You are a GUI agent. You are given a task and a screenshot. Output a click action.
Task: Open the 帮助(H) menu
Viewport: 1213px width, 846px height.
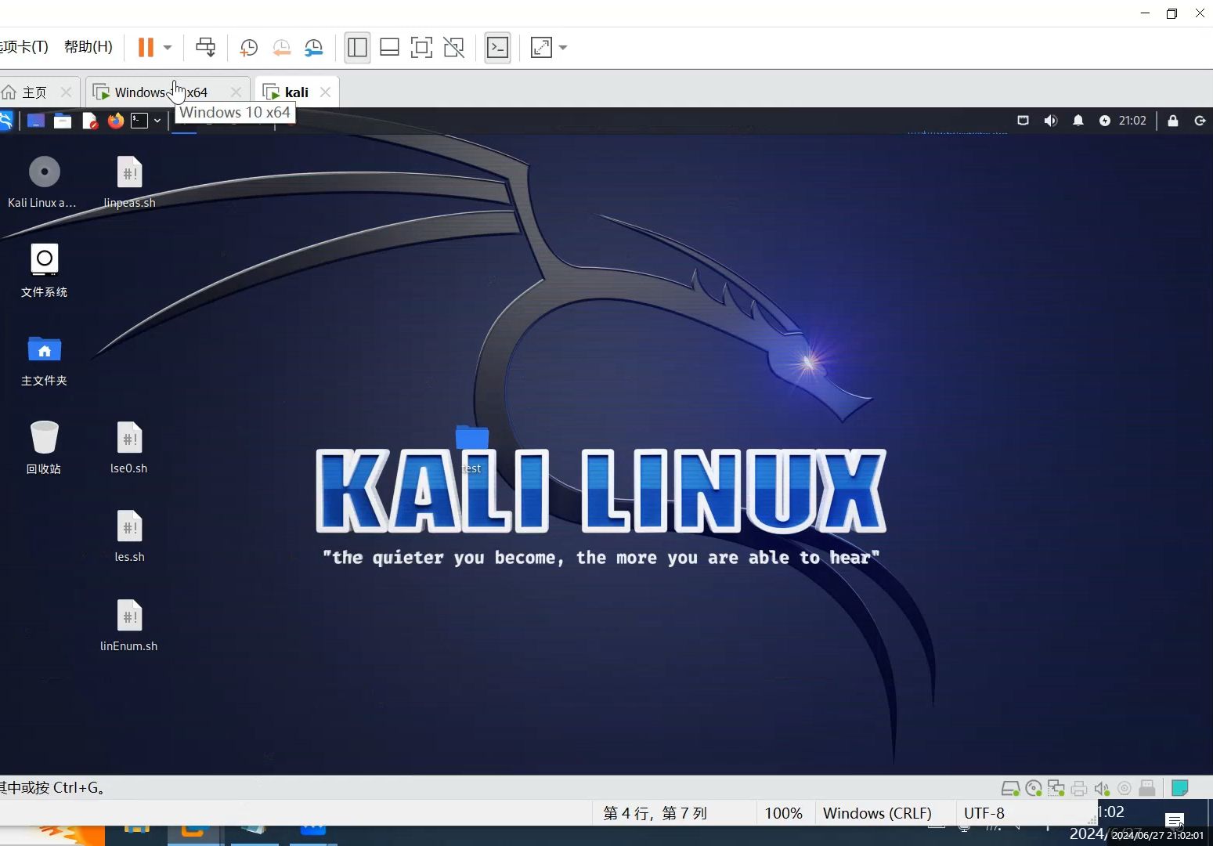pos(88,47)
